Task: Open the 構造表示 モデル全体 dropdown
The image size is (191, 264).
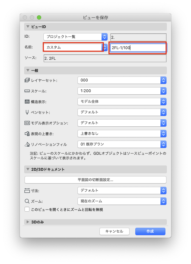Action: coord(122,101)
